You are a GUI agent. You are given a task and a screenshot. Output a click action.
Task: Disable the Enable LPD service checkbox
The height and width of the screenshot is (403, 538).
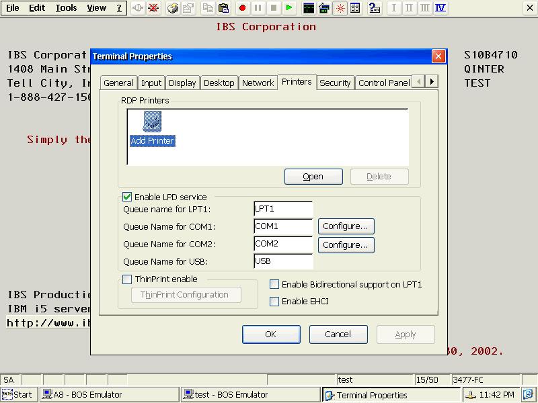coord(127,197)
